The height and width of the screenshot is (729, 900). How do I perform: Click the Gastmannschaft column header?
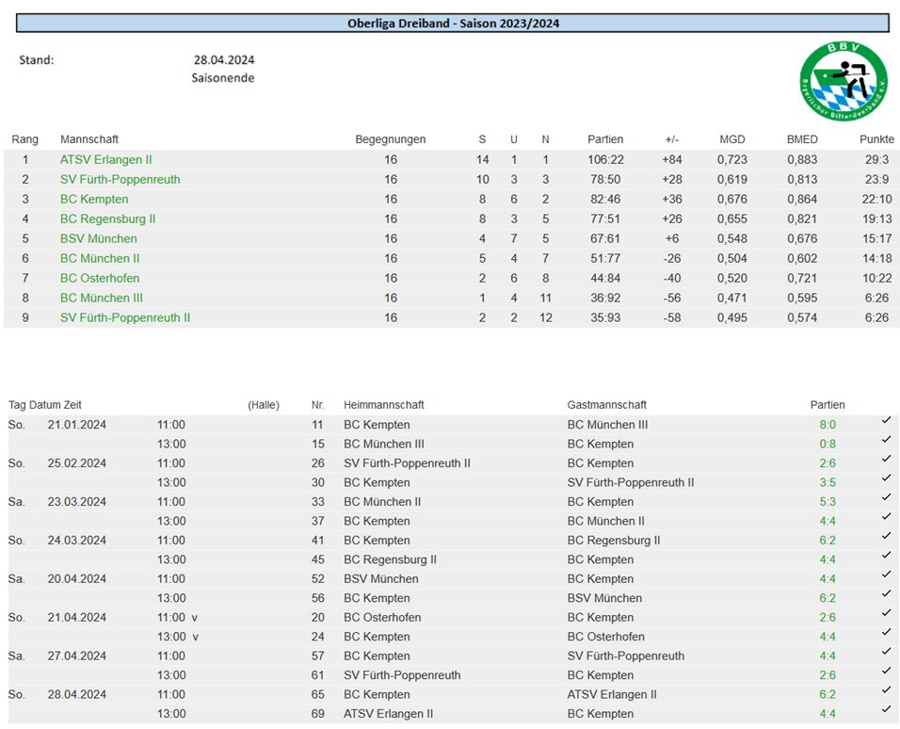coord(606,405)
